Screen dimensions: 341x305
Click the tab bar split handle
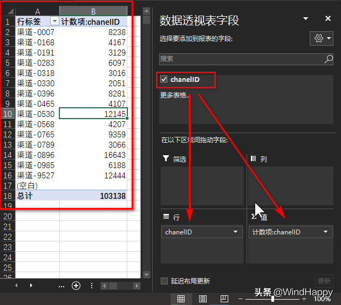click(x=92, y=286)
